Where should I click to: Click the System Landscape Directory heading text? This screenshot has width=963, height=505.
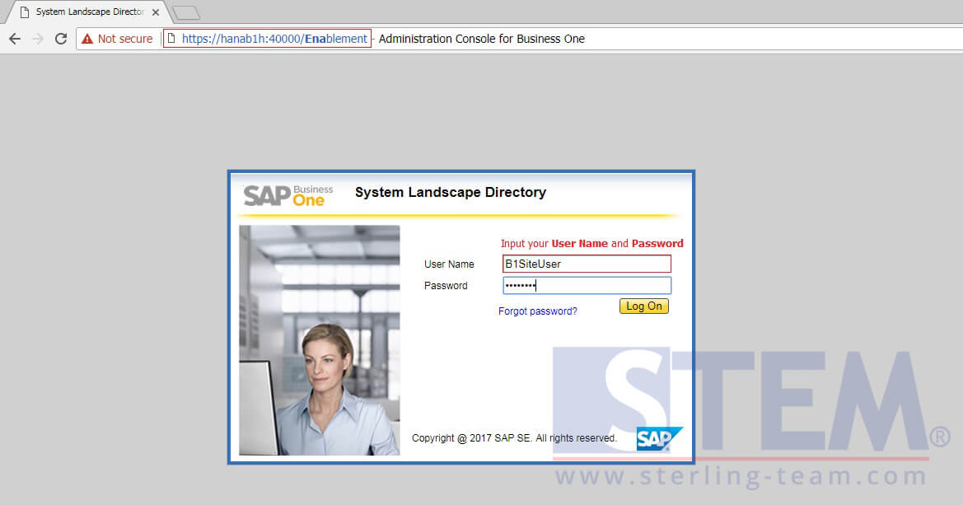[450, 192]
